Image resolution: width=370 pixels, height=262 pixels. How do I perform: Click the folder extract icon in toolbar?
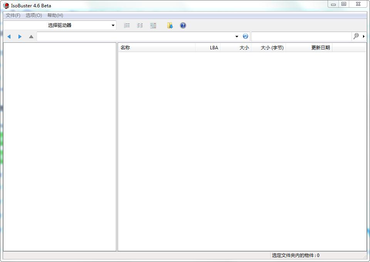point(170,25)
